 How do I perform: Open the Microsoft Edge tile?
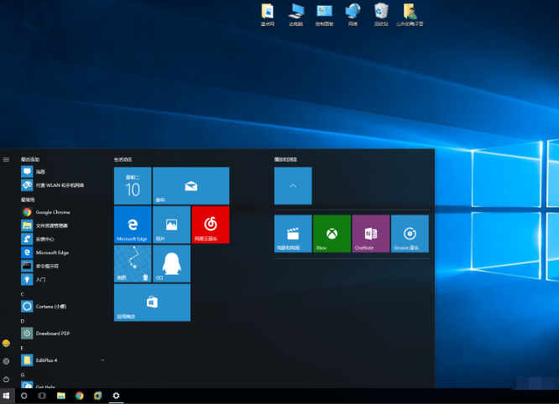133,225
